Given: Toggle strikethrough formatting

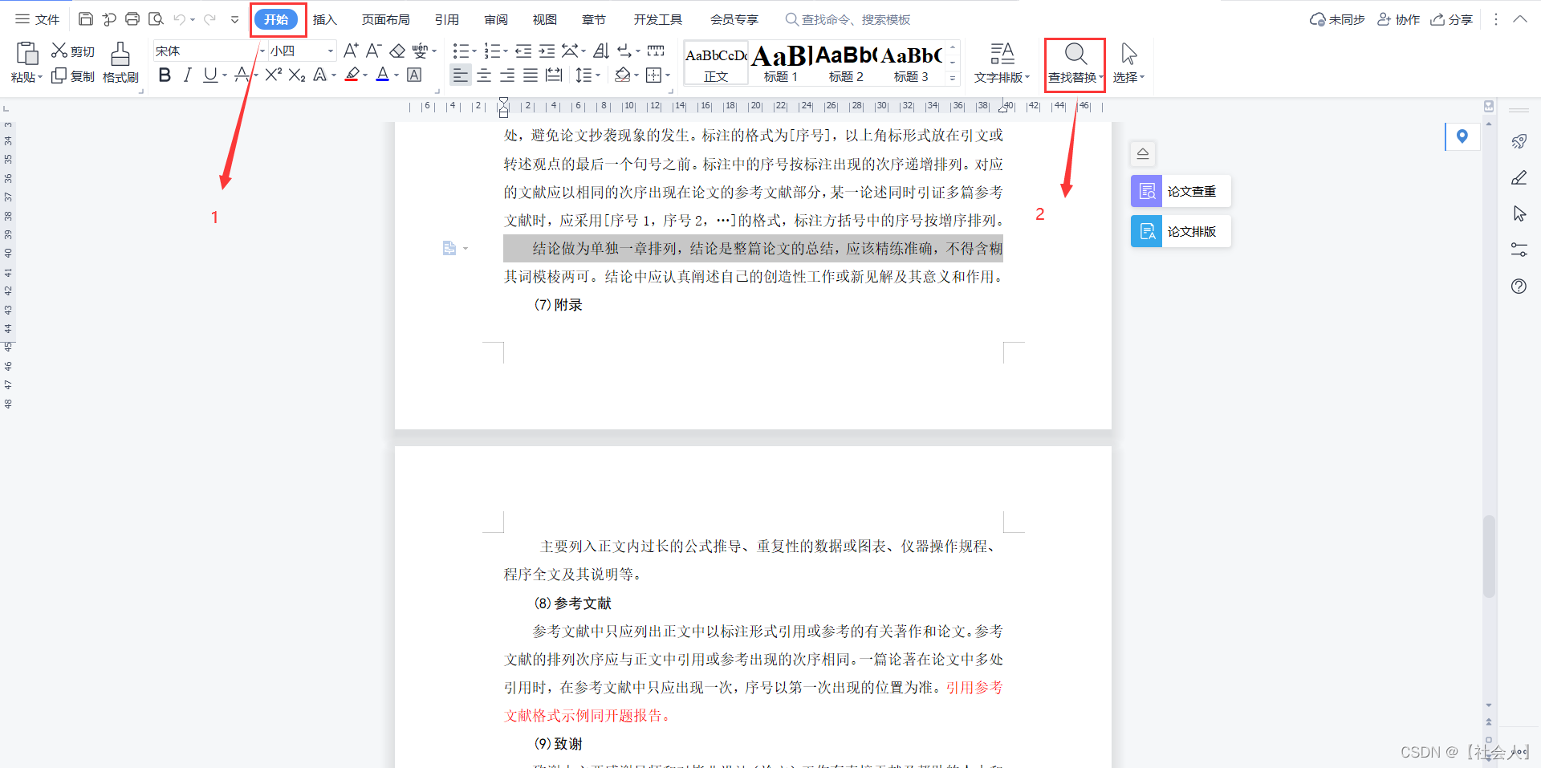Looking at the screenshot, I should 242,75.
